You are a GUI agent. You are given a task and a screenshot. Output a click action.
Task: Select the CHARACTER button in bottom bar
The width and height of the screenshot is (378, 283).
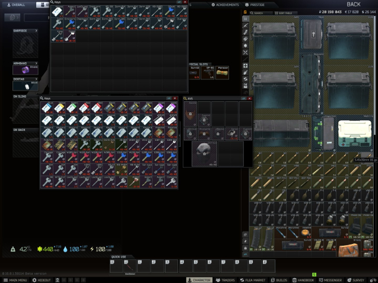coord(199,280)
